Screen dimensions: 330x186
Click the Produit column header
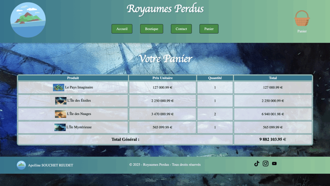[x=73, y=78]
